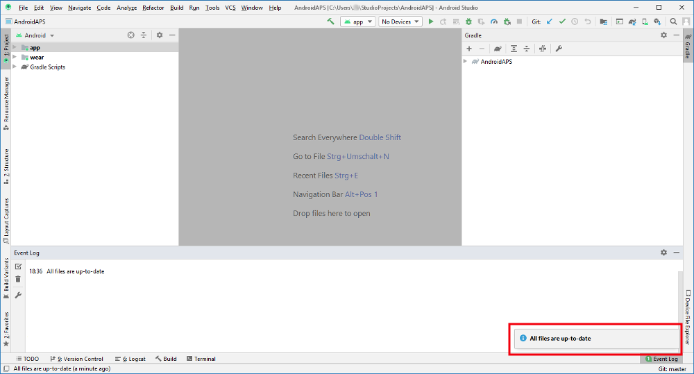The width and height of the screenshot is (694, 374).
Task: Expand the Gradle Scripts tree node
Action: [x=15, y=67]
